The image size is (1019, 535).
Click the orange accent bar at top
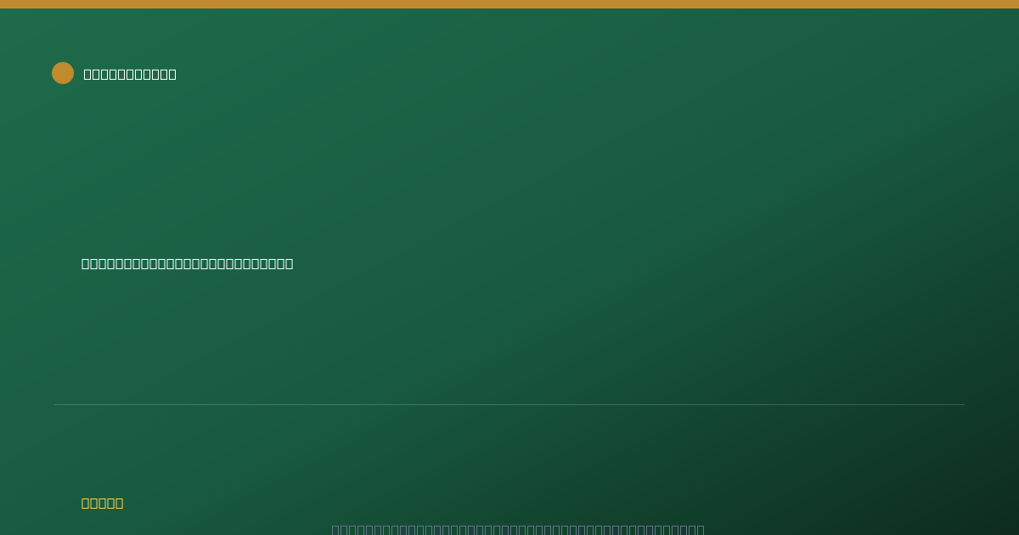(509, 4)
